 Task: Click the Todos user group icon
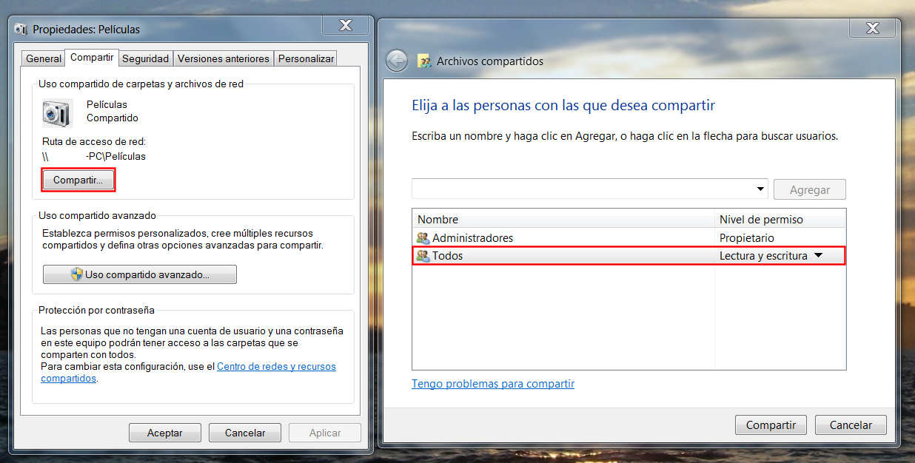pos(423,256)
